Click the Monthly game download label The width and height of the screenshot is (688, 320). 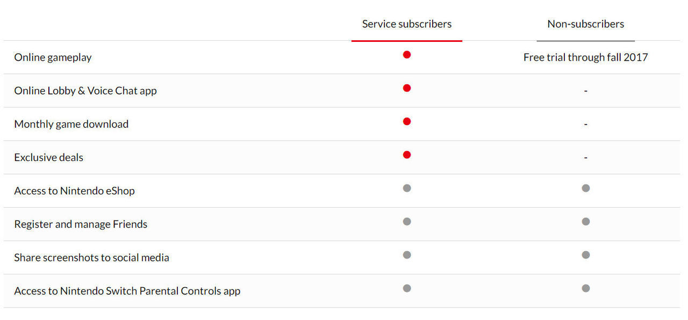coord(71,124)
